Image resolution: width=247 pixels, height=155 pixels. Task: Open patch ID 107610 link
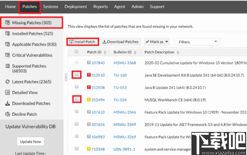(98, 112)
